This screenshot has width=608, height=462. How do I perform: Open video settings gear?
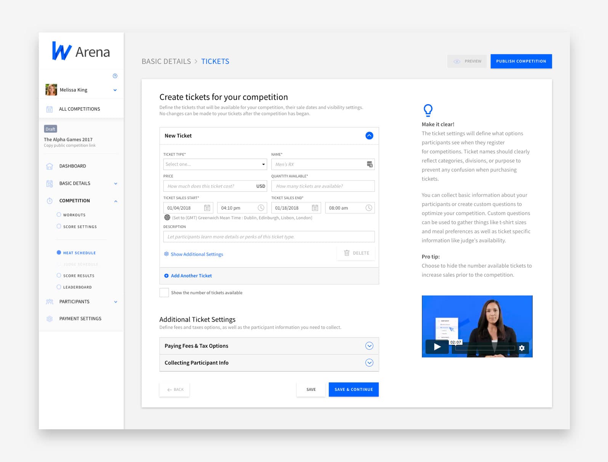(522, 348)
